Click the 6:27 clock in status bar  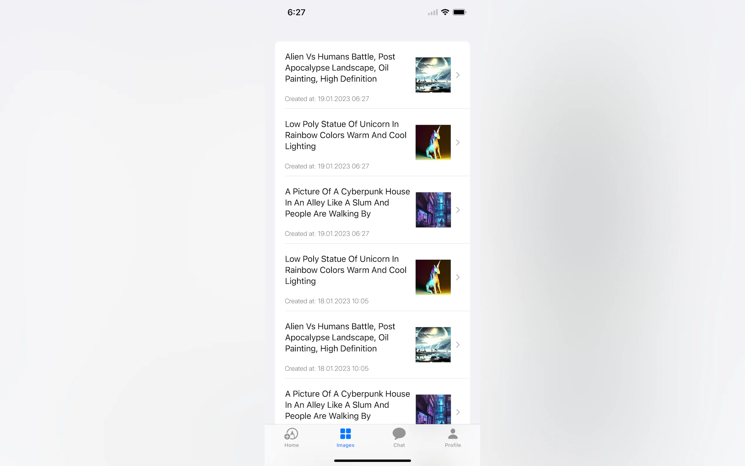point(296,12)
